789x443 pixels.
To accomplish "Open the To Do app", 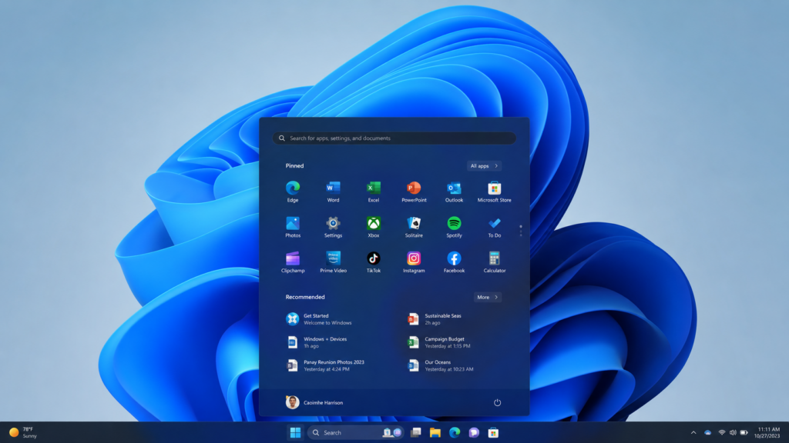I will [494, 227].
